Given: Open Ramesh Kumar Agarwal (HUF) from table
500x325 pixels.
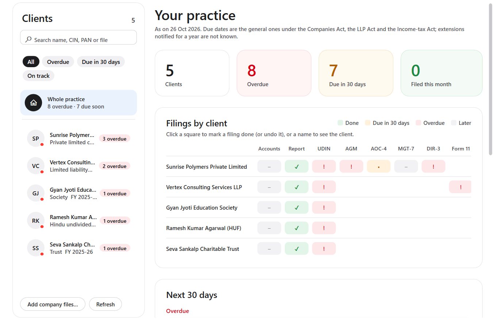Looking at the screenshot, I should pyautogui.click(x=204, y=228).
